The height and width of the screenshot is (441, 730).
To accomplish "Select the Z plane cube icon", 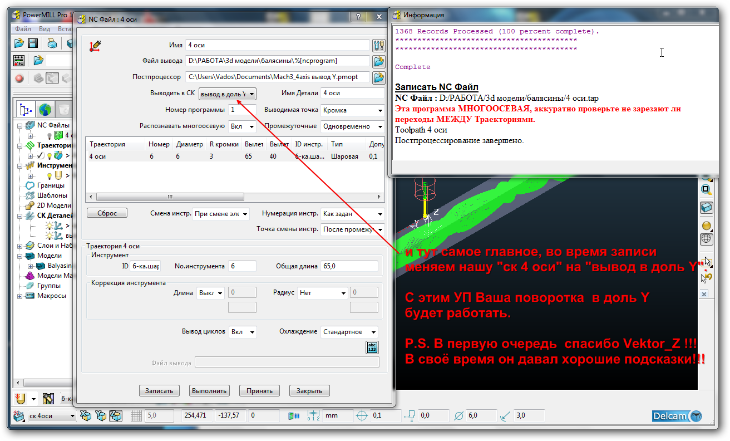I will click(x=116, y=416).
